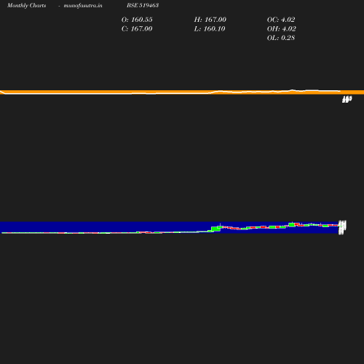Click the white overlapping label below the orange band
The image size is (364, 364).
(347, 99)
